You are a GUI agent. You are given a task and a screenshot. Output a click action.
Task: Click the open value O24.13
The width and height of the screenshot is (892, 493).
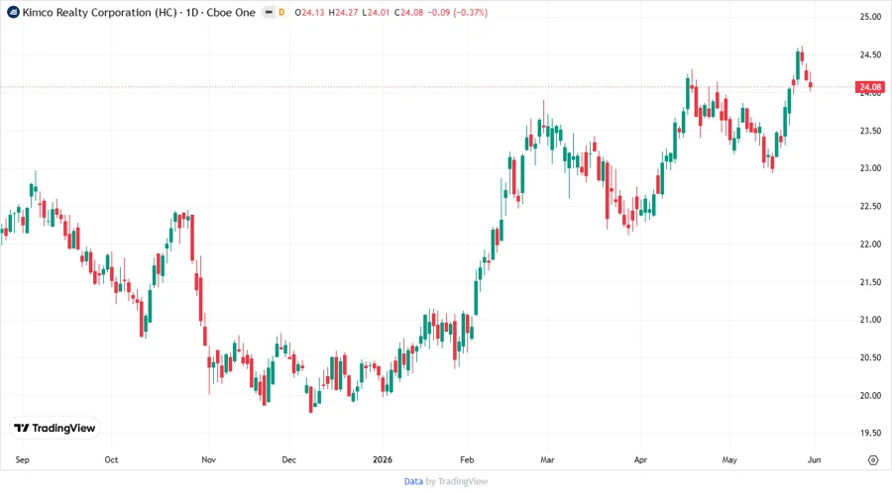(x=309, y=13)
